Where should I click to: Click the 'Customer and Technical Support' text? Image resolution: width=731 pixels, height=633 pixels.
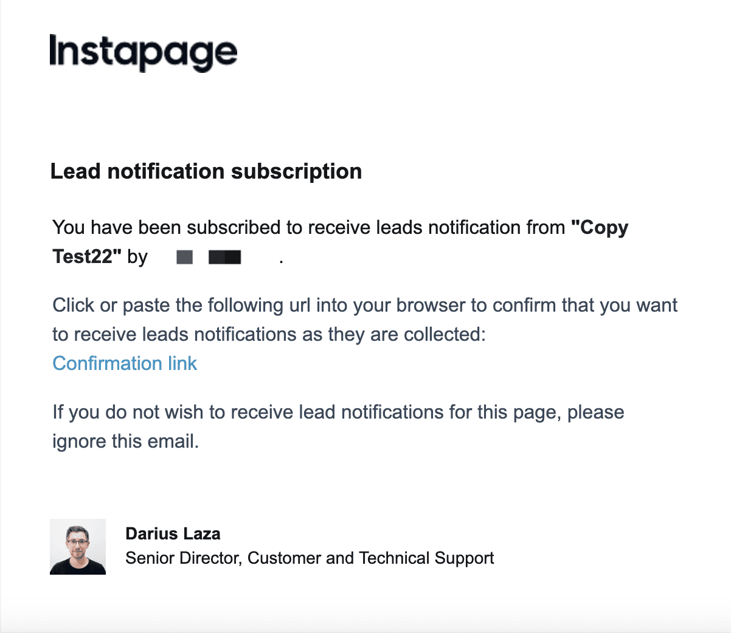[371, 558]
